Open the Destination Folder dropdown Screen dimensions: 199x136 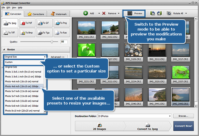point(170,116)
